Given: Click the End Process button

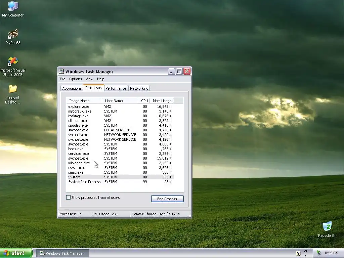Looking at the screenshot, I should [167, 199].
